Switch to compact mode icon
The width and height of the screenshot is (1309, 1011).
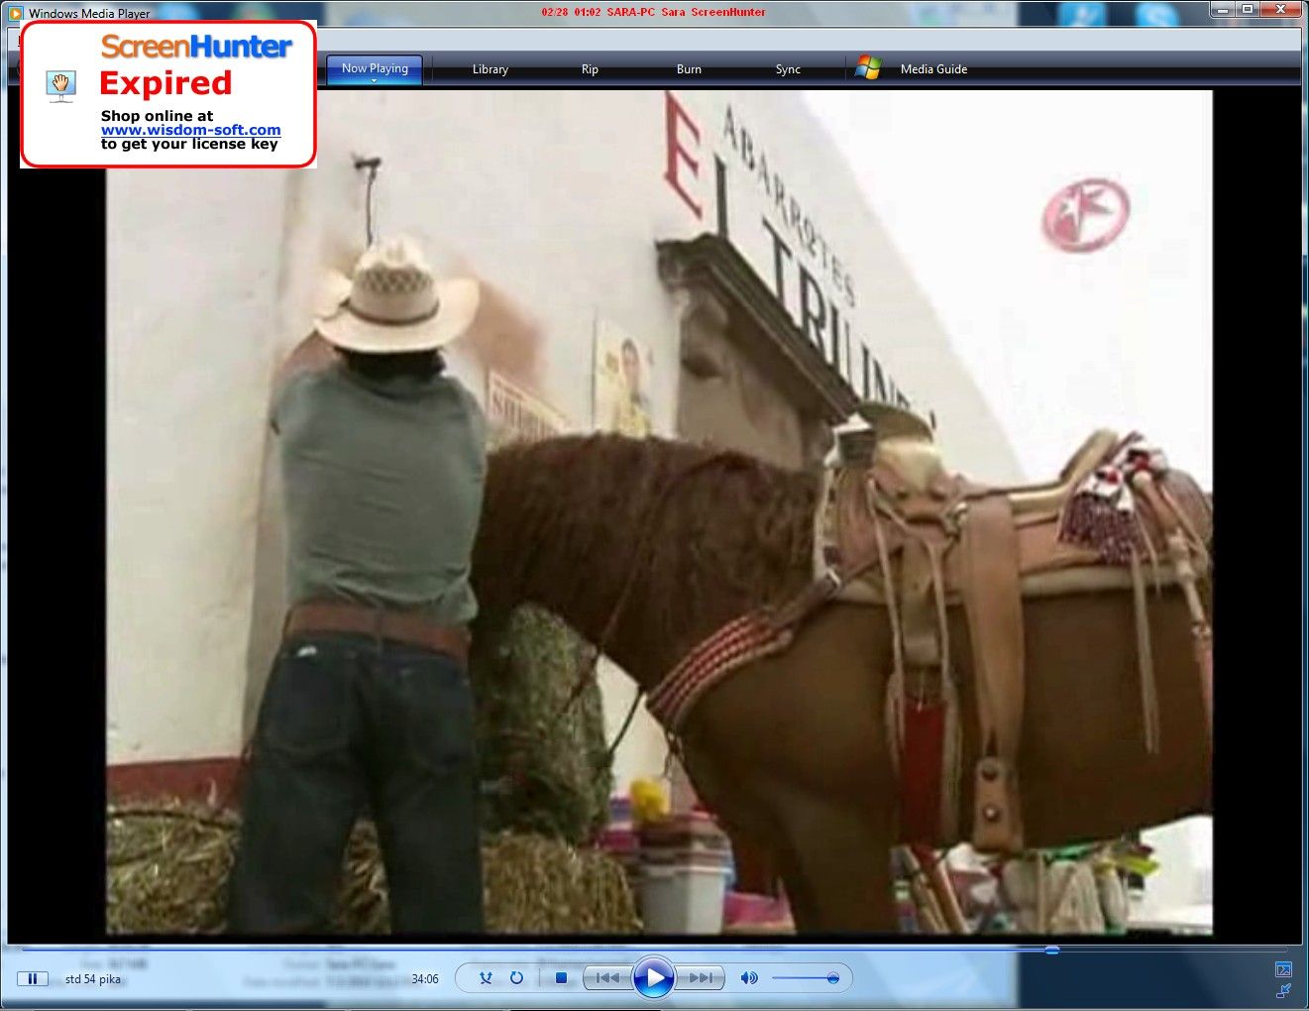tap(1283, 990)
